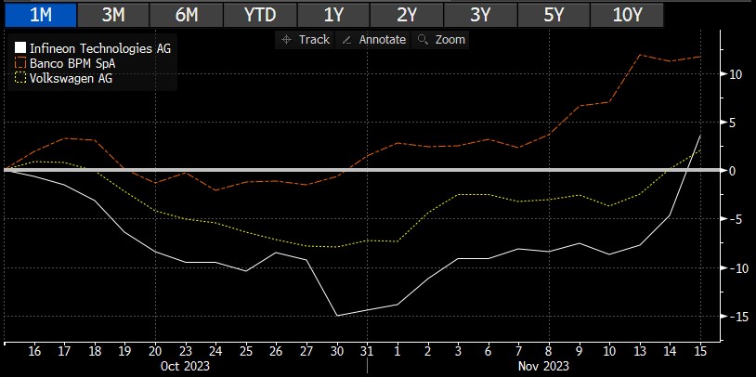Choose the 1Y time range tab
This screenshot has width=756, height=377.
[x=332, y=14]
